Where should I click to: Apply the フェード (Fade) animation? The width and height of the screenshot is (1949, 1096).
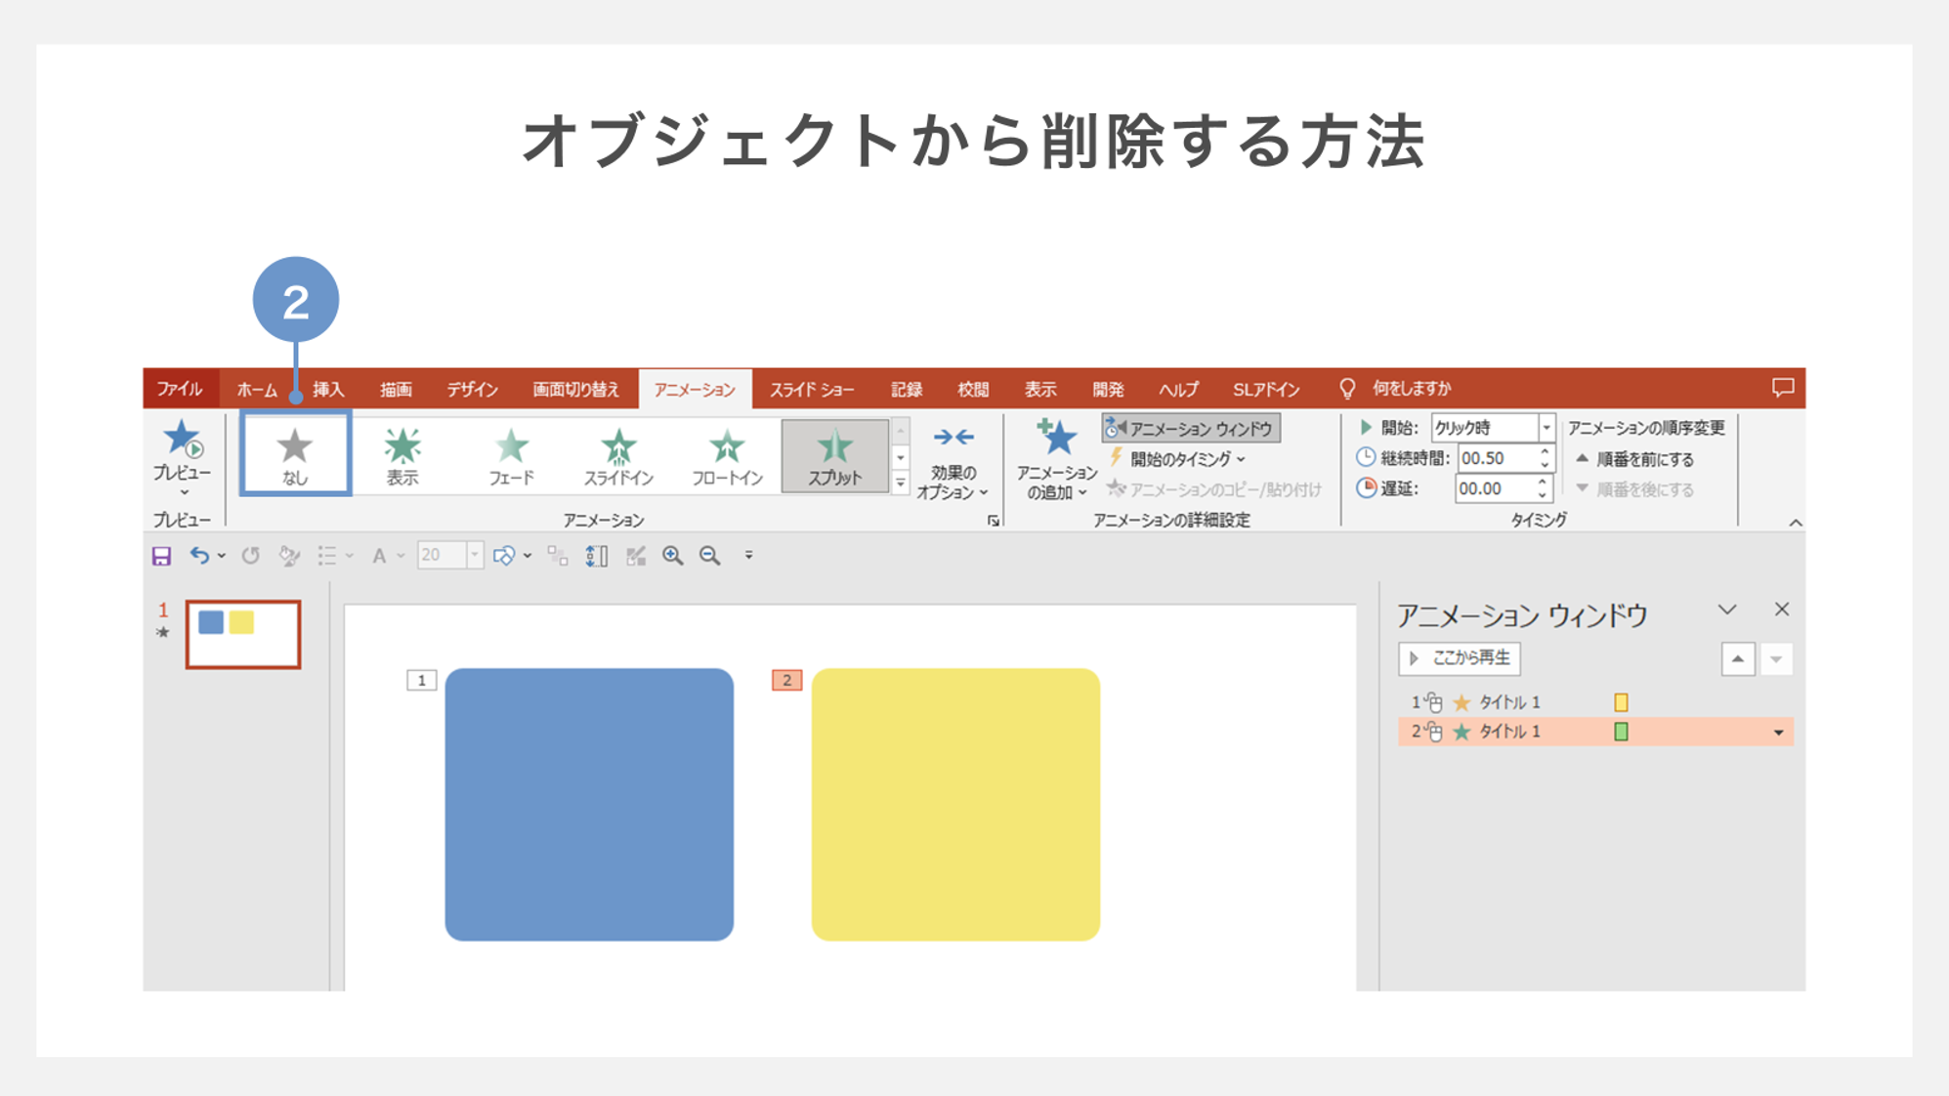(x=511, y=456)
